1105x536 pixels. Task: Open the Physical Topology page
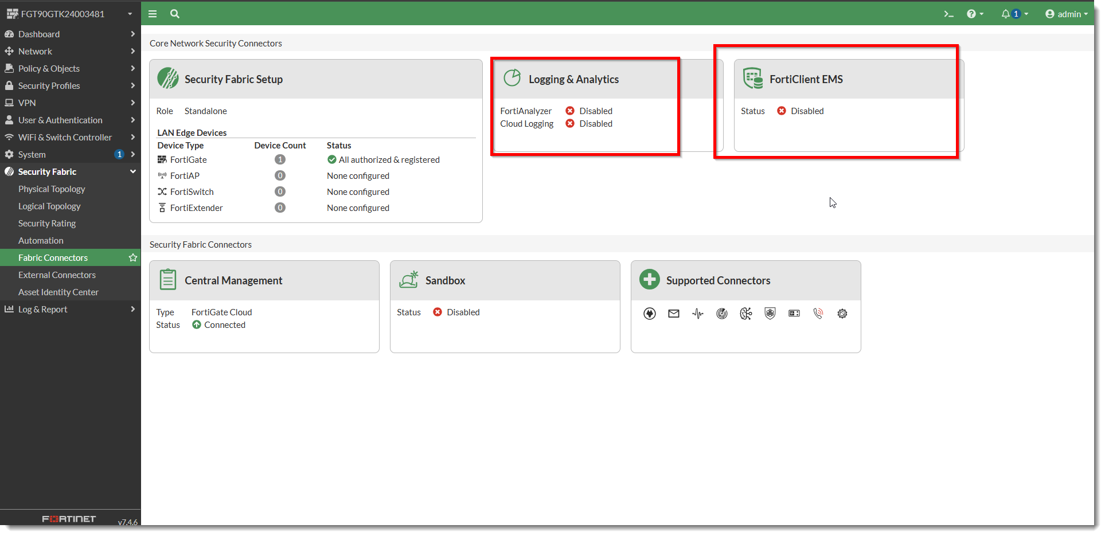(52, 189)
